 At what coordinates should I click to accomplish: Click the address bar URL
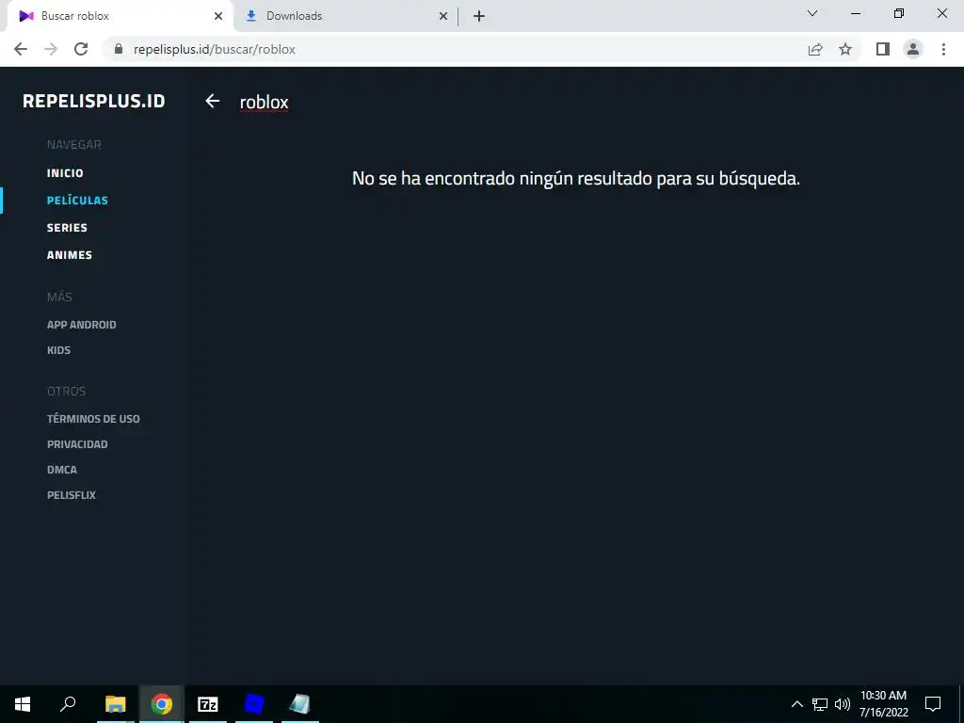click(215, 49)
